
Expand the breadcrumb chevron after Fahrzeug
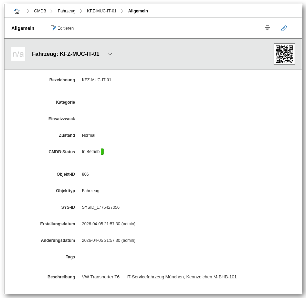(x=81, y=11)
